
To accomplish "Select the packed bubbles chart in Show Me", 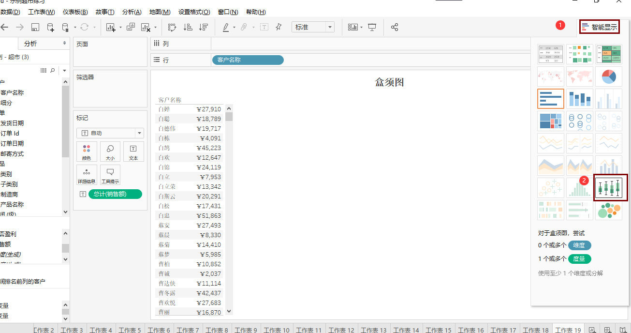I will point(609,210).
